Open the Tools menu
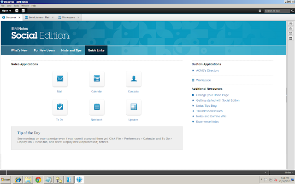Screen dimensions: 295x184 17,6
